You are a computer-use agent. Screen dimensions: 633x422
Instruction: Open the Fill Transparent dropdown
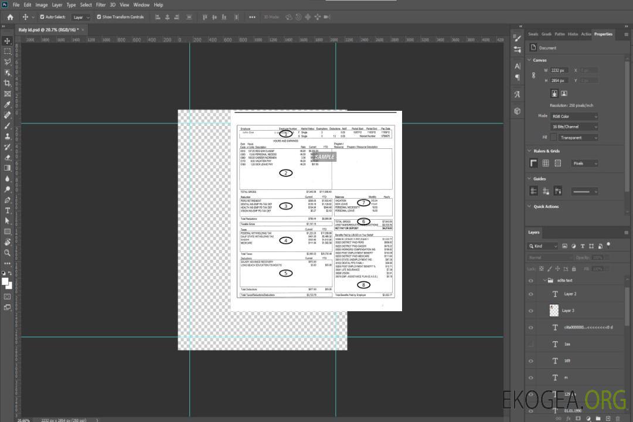tap(578, 138)
